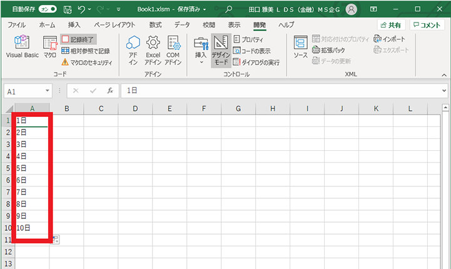Open the アドイン add-ins button
Image resolution: width=451 pixels, height=269 pixels.
tap(133, 50)
